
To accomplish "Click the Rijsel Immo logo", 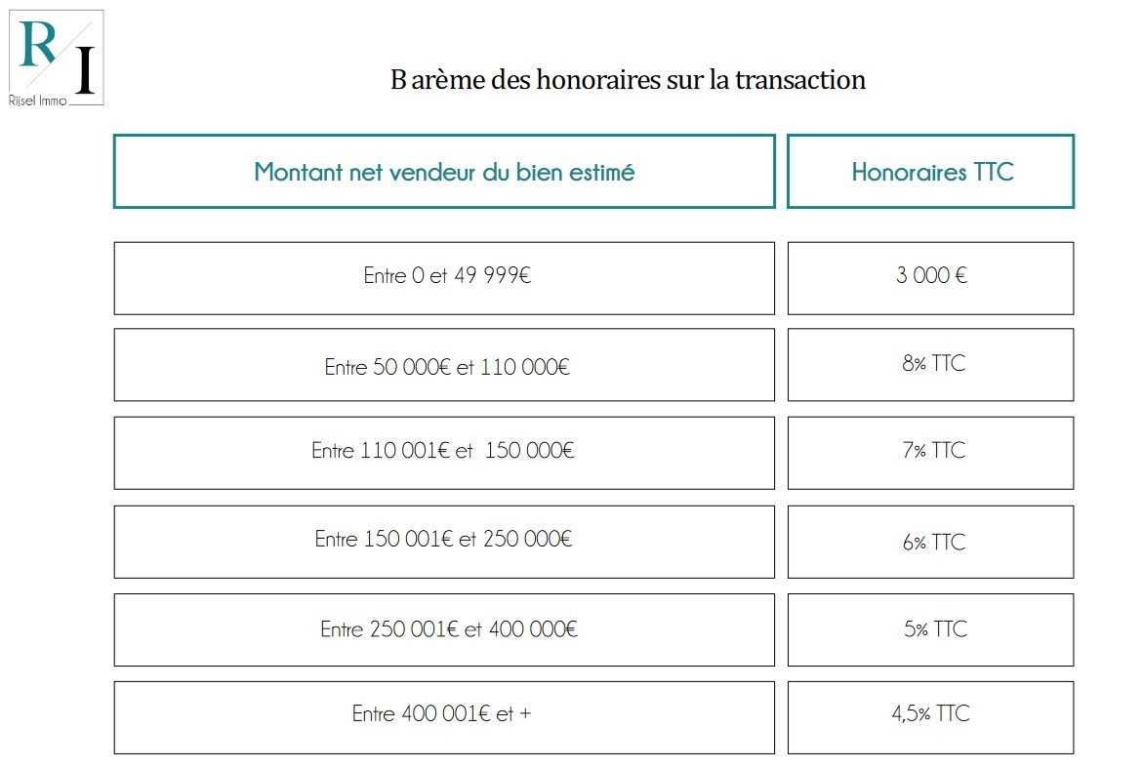I will (57, 58).
